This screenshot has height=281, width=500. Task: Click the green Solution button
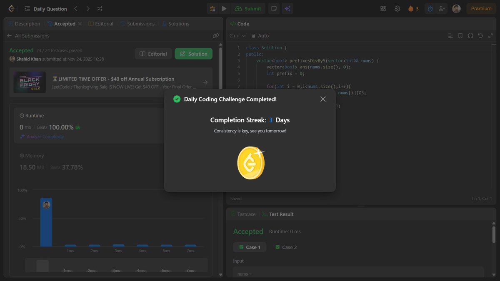click(x=193, y=54)
